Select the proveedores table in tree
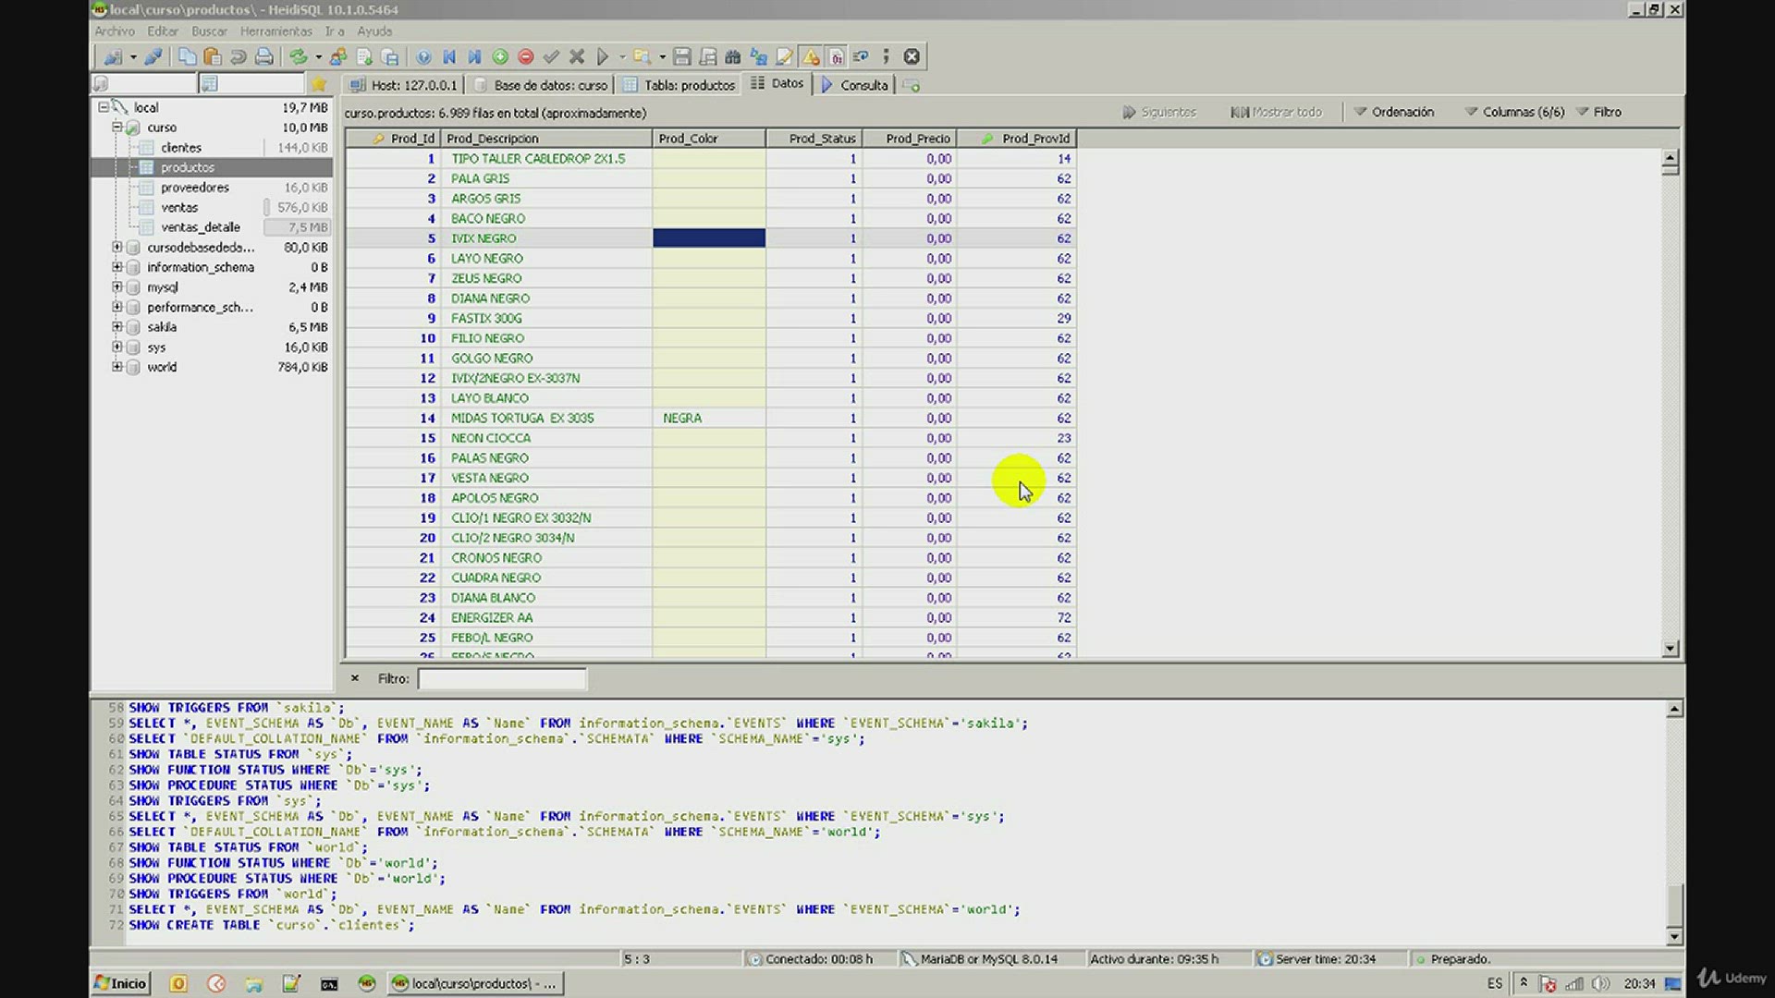 pos(195,188)
